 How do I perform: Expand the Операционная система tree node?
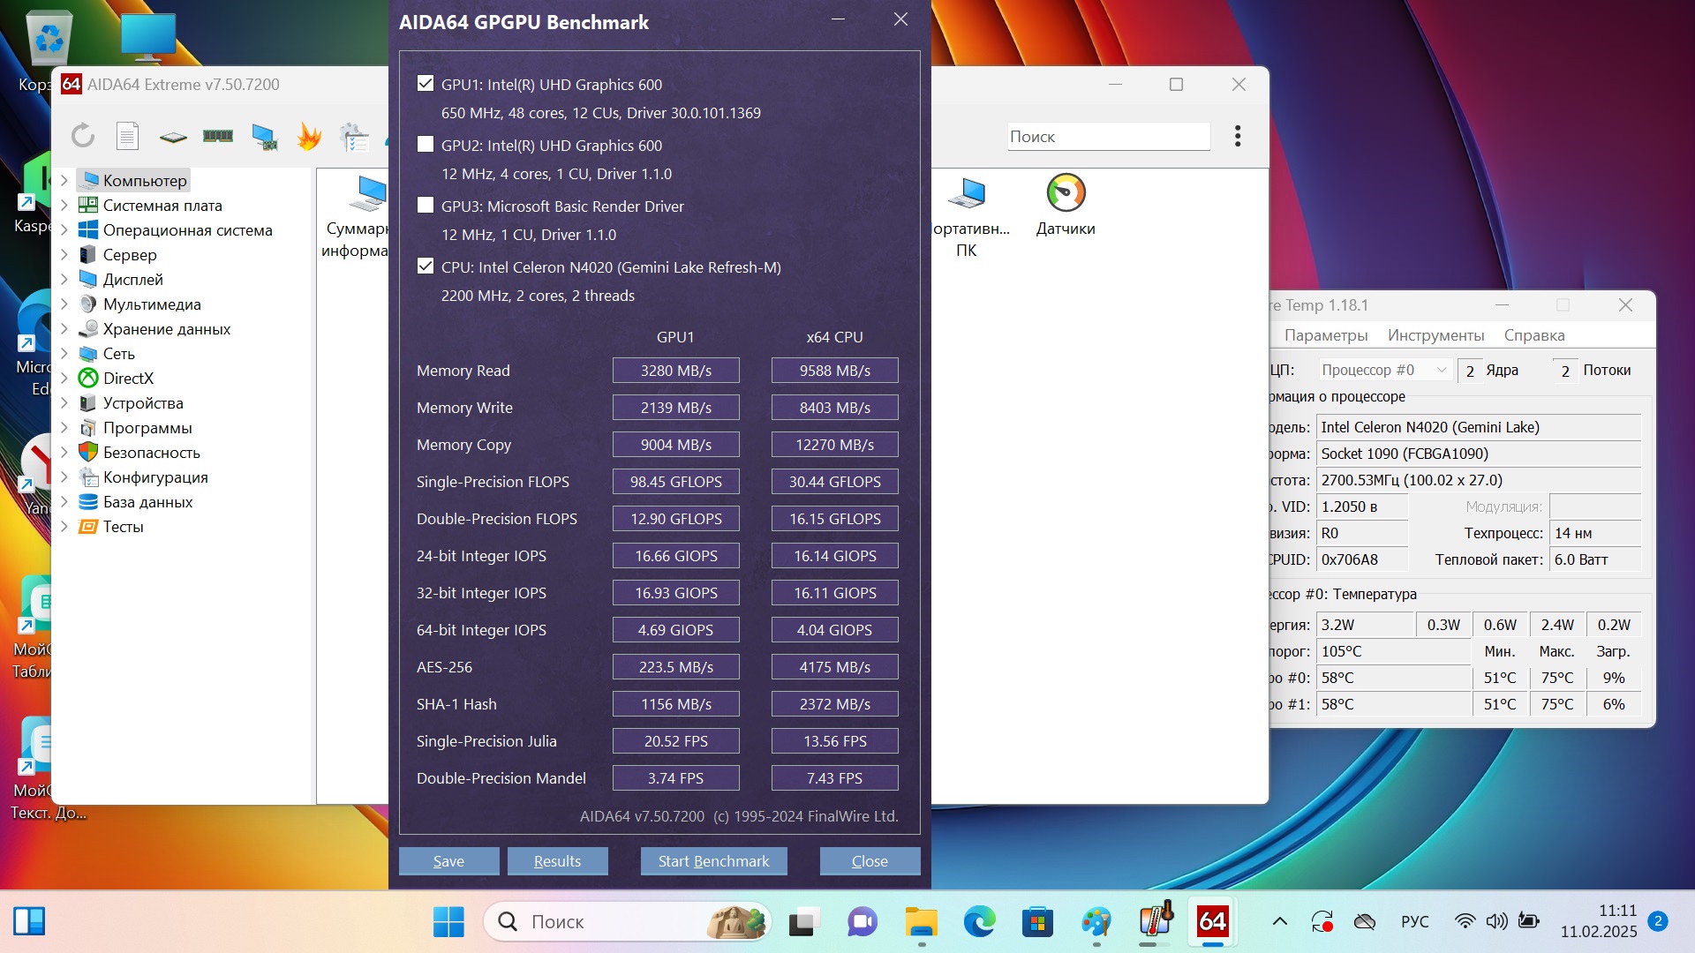click(64, 229)
